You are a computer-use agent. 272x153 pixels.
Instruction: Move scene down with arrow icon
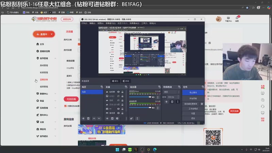coord(99,118)
